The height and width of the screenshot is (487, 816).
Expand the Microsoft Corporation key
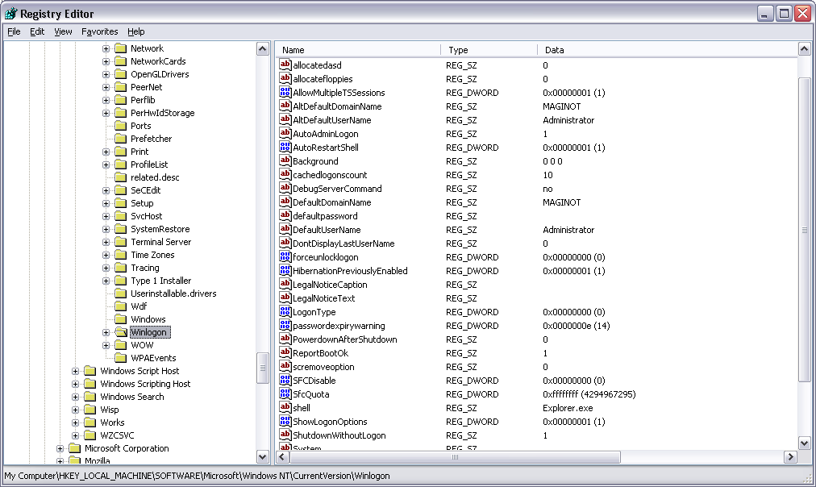[x=60, y=448]
